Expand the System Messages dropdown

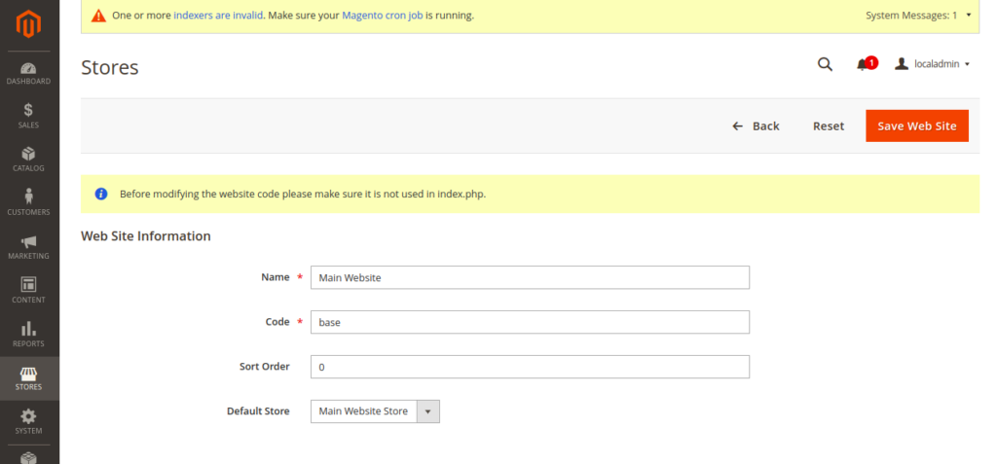[918, 16]
